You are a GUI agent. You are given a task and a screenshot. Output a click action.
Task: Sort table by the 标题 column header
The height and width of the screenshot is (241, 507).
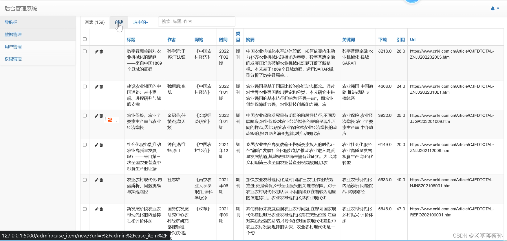tap(131, 40)
